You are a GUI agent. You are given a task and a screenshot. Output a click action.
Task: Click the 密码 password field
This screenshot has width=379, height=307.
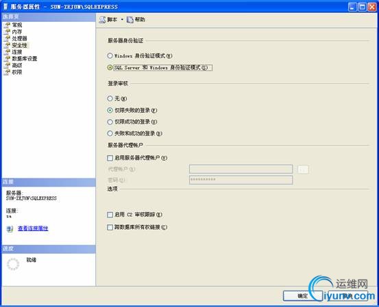241,180
